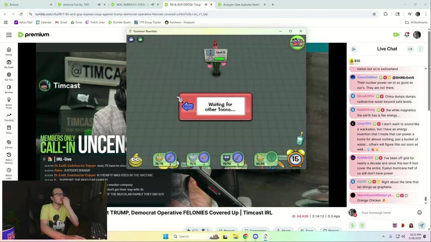Open the Rumble sidebar hamburger menu
This screenshot has width=431, height=242.
coord(9,35)
